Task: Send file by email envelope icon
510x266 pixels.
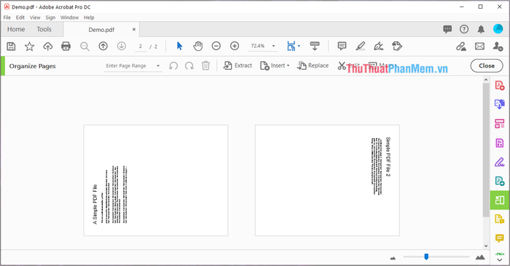Action: 479,47
